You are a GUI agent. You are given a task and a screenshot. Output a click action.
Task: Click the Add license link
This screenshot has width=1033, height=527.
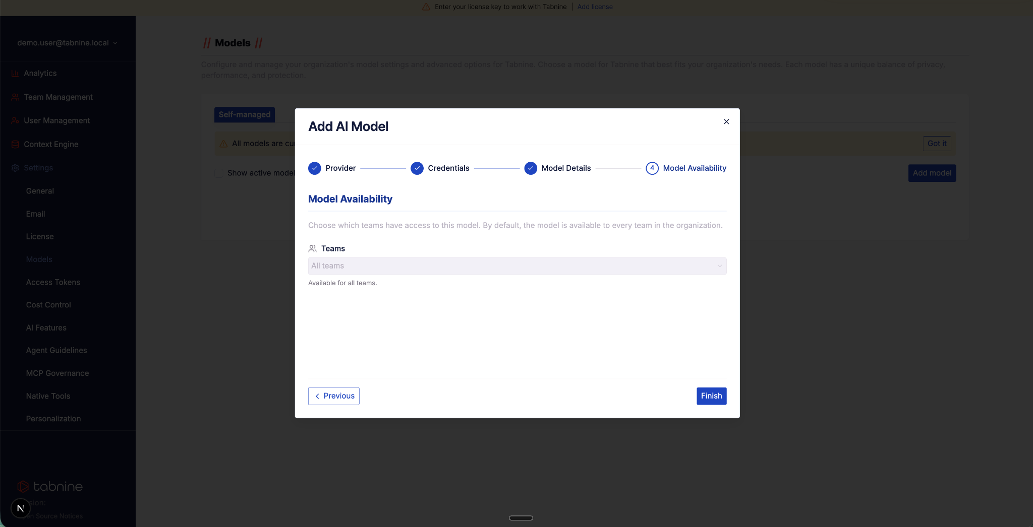click(x=595, y=7)
